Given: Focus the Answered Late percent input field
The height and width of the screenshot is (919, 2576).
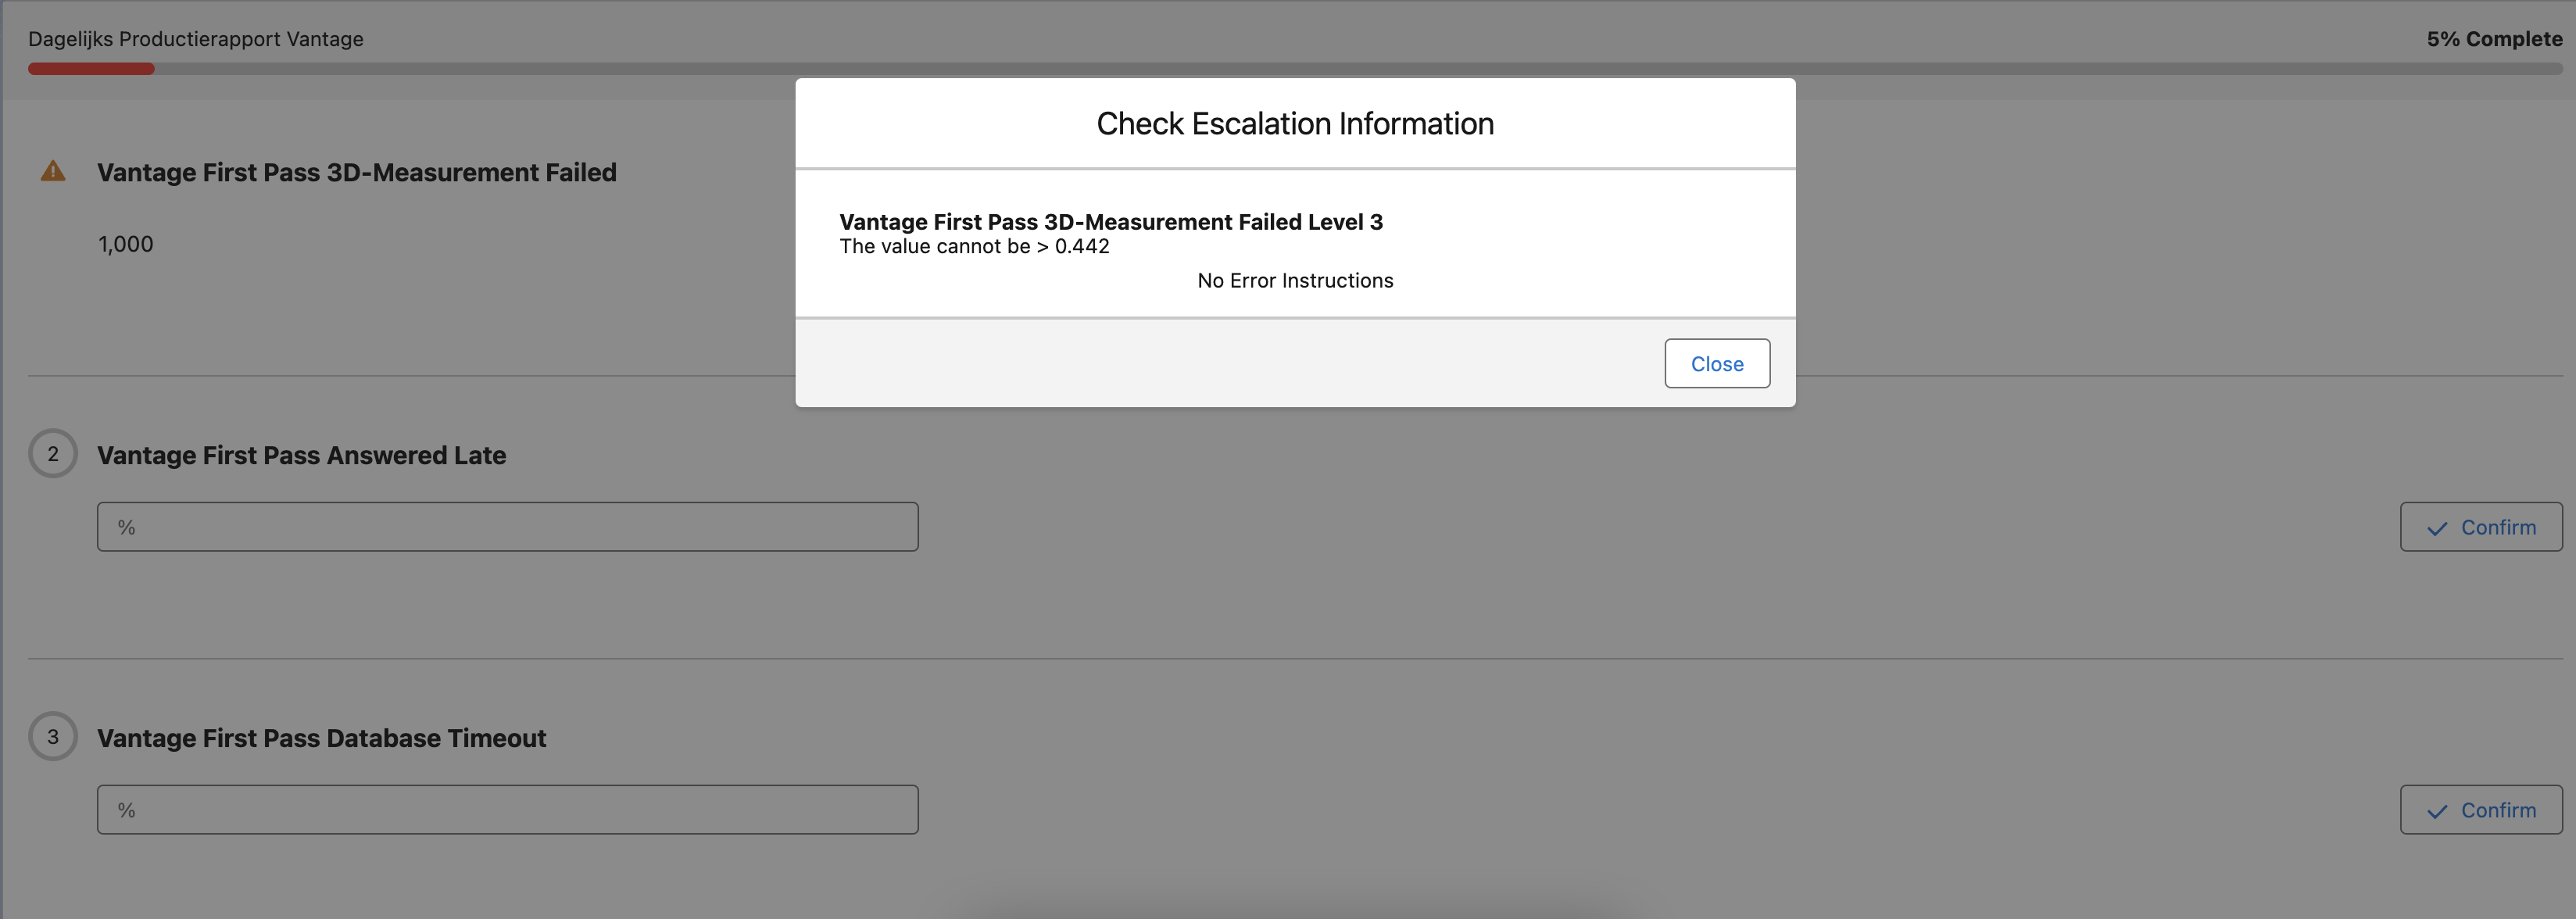Looking at the screenshot, I should point(508,527).
